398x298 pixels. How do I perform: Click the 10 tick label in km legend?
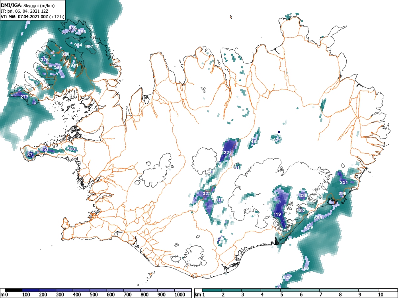[380, 295]
